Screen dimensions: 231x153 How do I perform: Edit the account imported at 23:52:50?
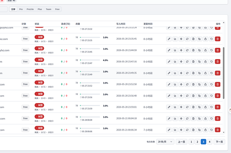click(x=169, y=84)
